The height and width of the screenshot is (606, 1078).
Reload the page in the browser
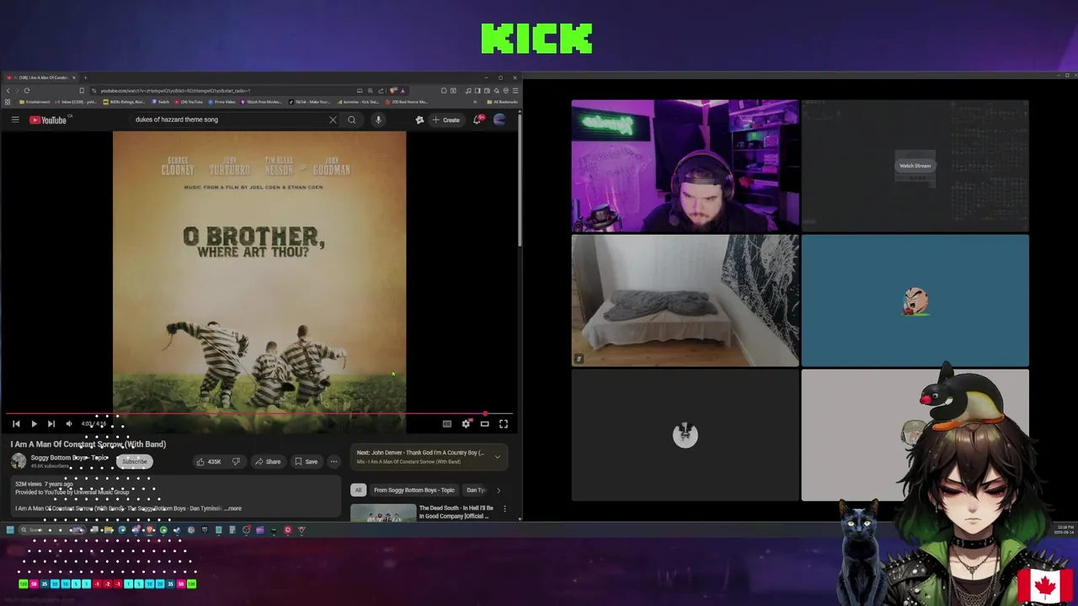(27, 90)
